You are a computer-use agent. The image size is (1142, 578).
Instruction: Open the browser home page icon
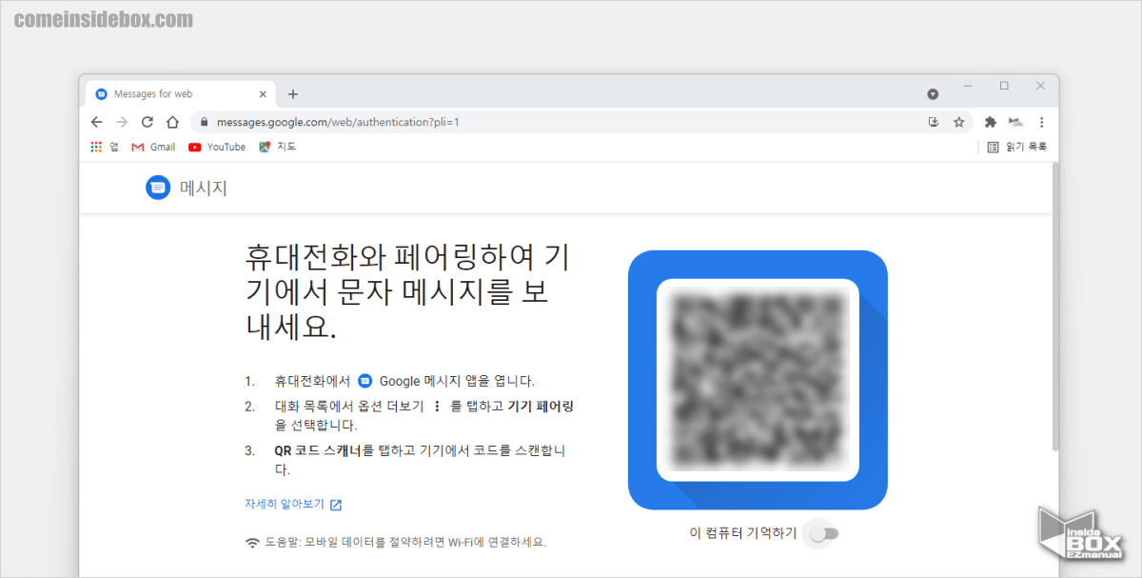[172, 122]
